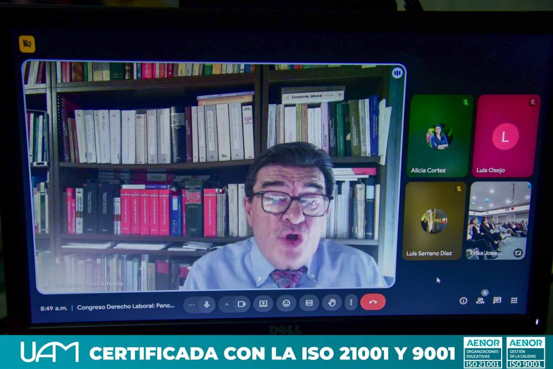Viewport: 553px width, 369px height.
Task: Click the present screen icon
Action: [x=263, y=304]
